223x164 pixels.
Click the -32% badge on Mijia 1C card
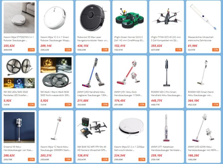[x=68, y=50]
